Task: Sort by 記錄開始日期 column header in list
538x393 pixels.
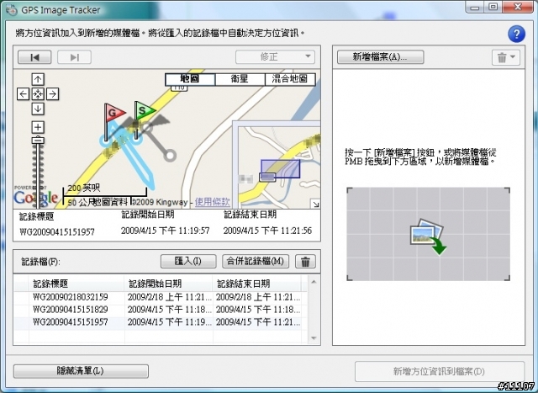Action: [168, 284]
